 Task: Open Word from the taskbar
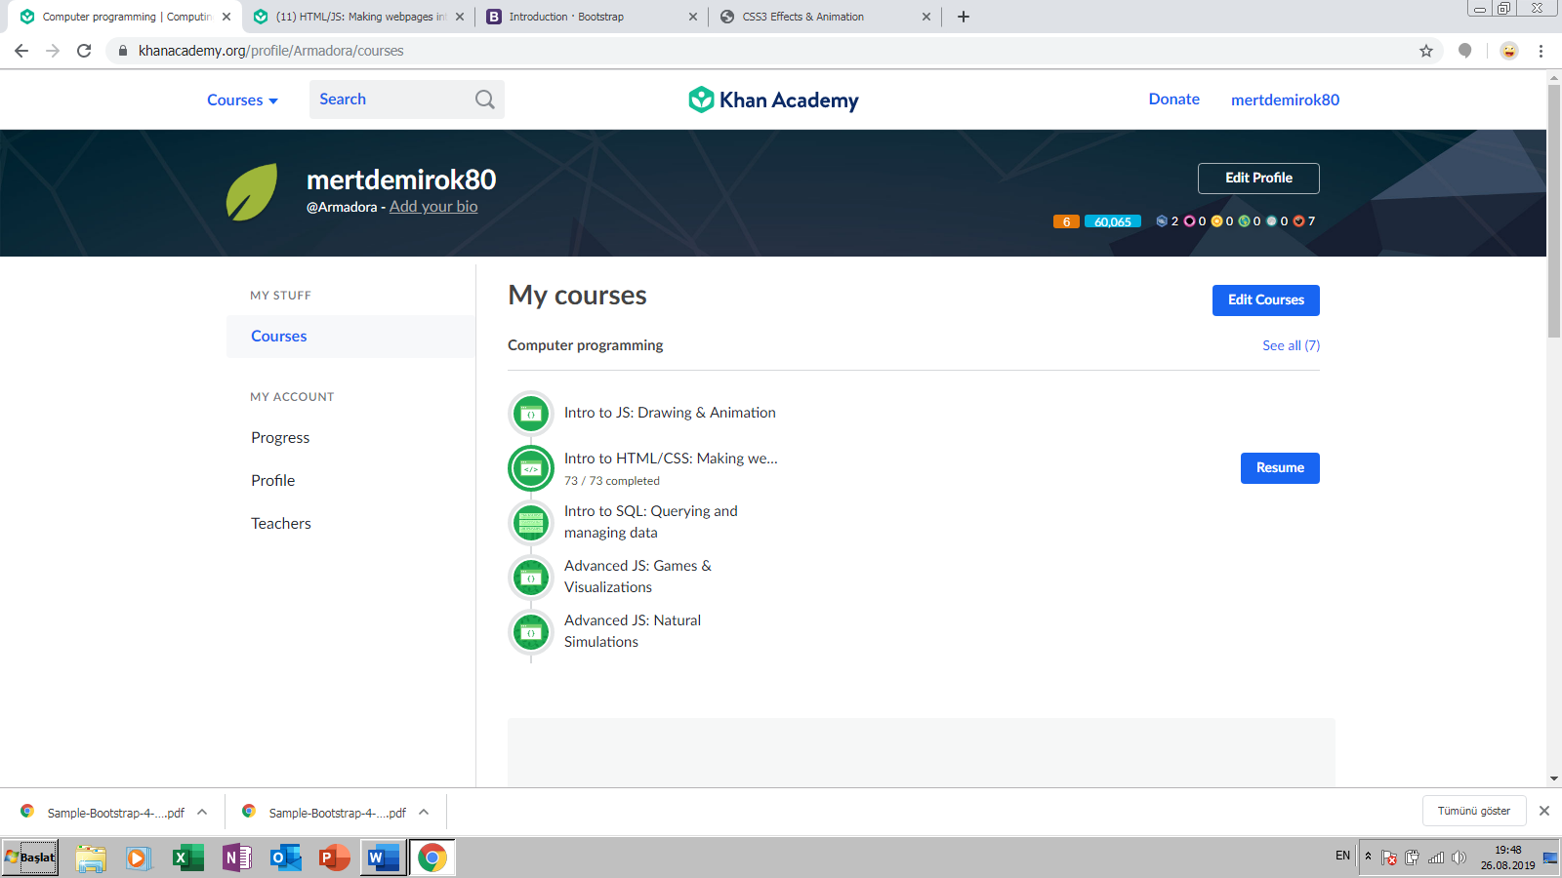coord(383,858)
